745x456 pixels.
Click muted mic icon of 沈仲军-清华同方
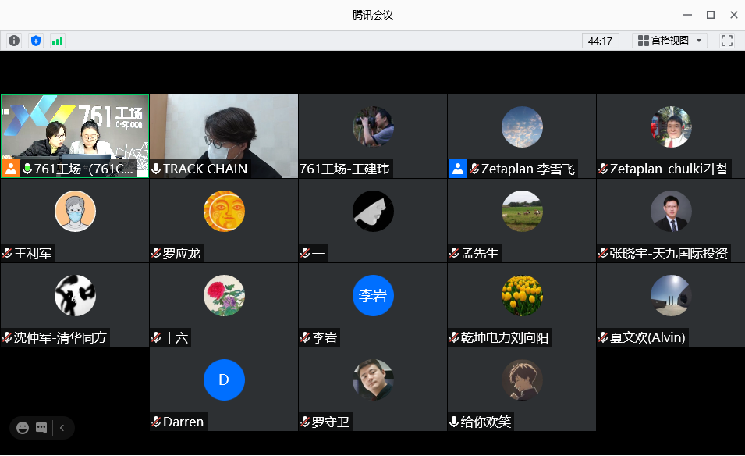(7, 337)
